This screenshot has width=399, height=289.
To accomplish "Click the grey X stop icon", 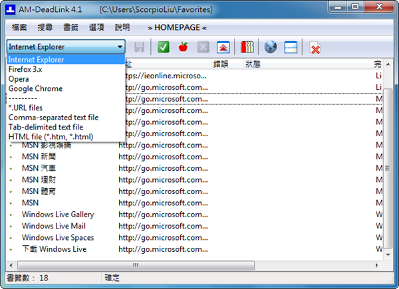I will [203, 47].
